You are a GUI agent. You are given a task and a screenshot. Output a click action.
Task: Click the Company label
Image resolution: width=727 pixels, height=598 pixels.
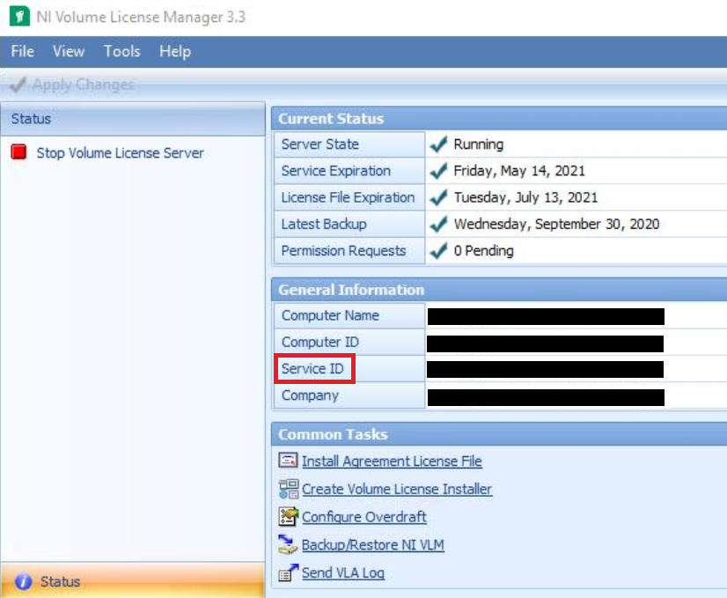click(310, 395)
